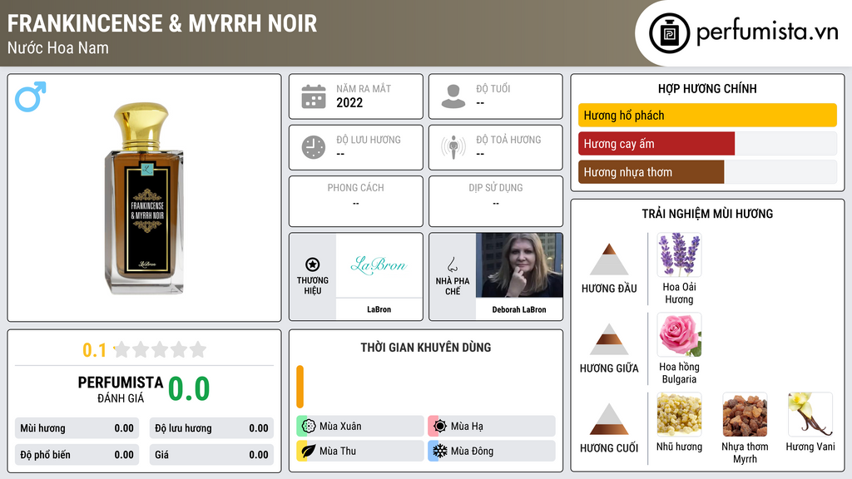Select the Mùa Thu season box
The width and height of the screenshot is (852, 479).
(360, 451)
